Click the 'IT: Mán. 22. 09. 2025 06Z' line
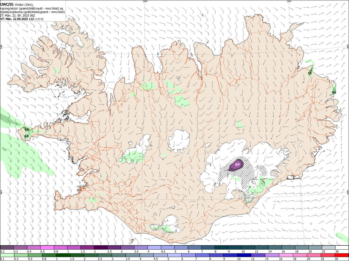This screenshot has width=349, height=261. pyautogui.click(x=18, y=15)
